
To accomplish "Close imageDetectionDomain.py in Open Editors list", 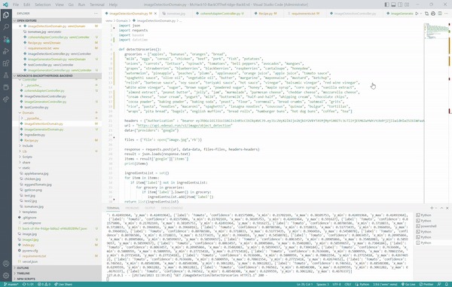I will (20, 26).
